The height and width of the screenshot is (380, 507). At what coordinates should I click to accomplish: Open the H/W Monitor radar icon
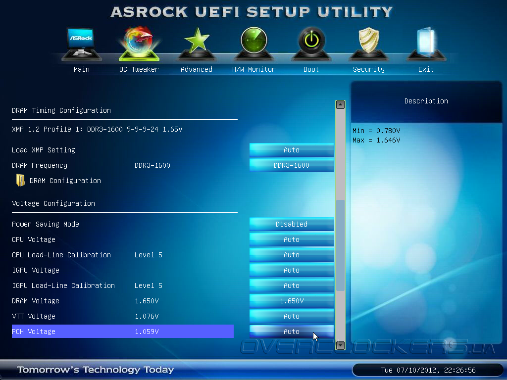tap(254, 44)
